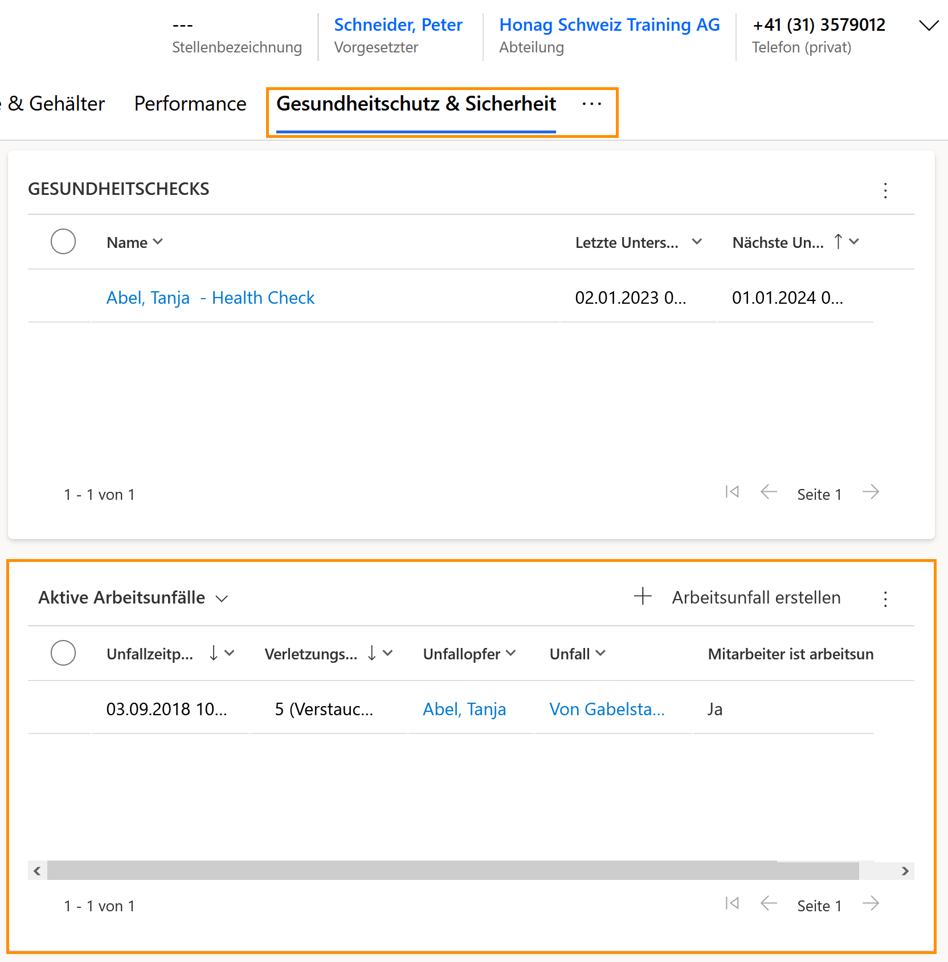Image resolution: width=948 pixels, height=962 pixels.
Task: Expand the header details chevron
Action: 929,26
